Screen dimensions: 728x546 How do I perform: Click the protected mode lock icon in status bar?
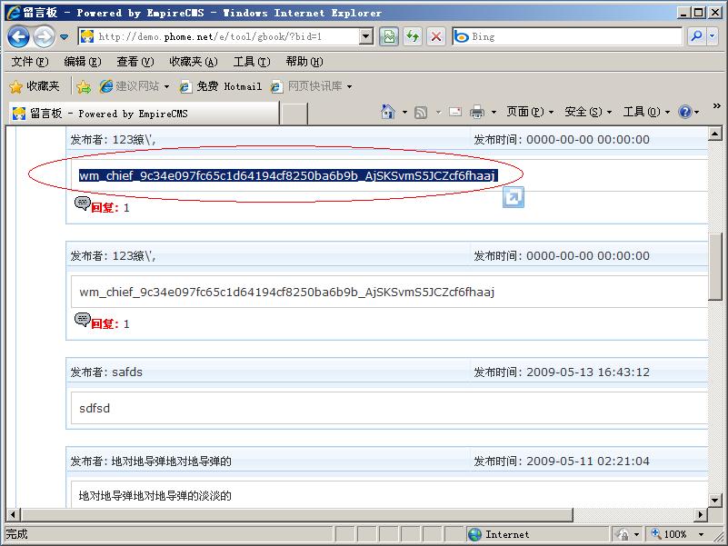pyautogui.click(x=623, y=534)
